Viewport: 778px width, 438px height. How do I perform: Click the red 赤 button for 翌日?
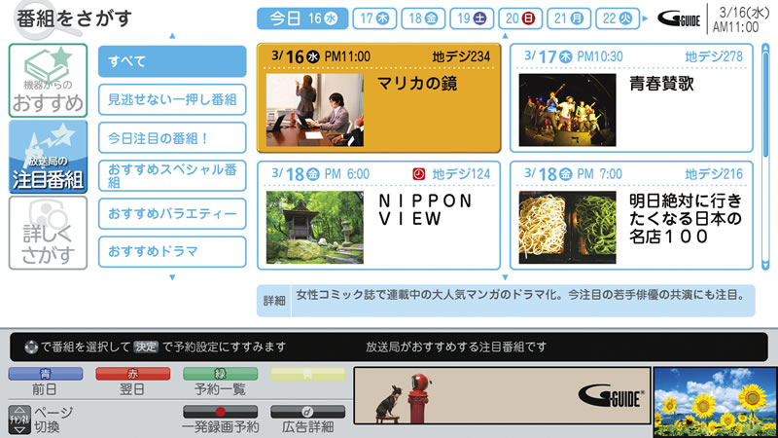[133, 374]
